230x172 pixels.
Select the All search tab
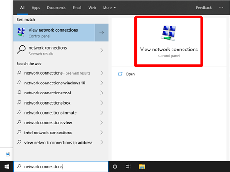(x=23, y=8)
